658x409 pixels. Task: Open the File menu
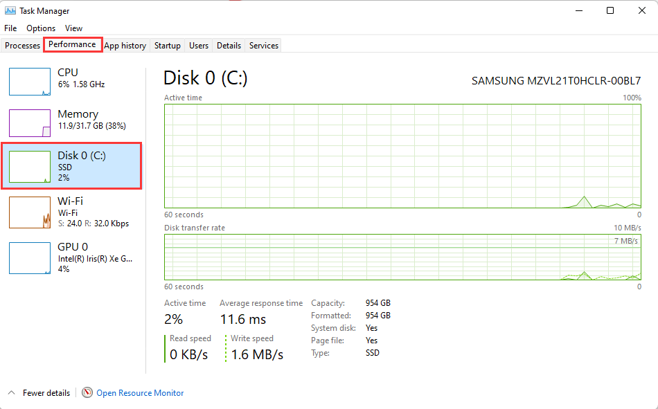point(10,28)
